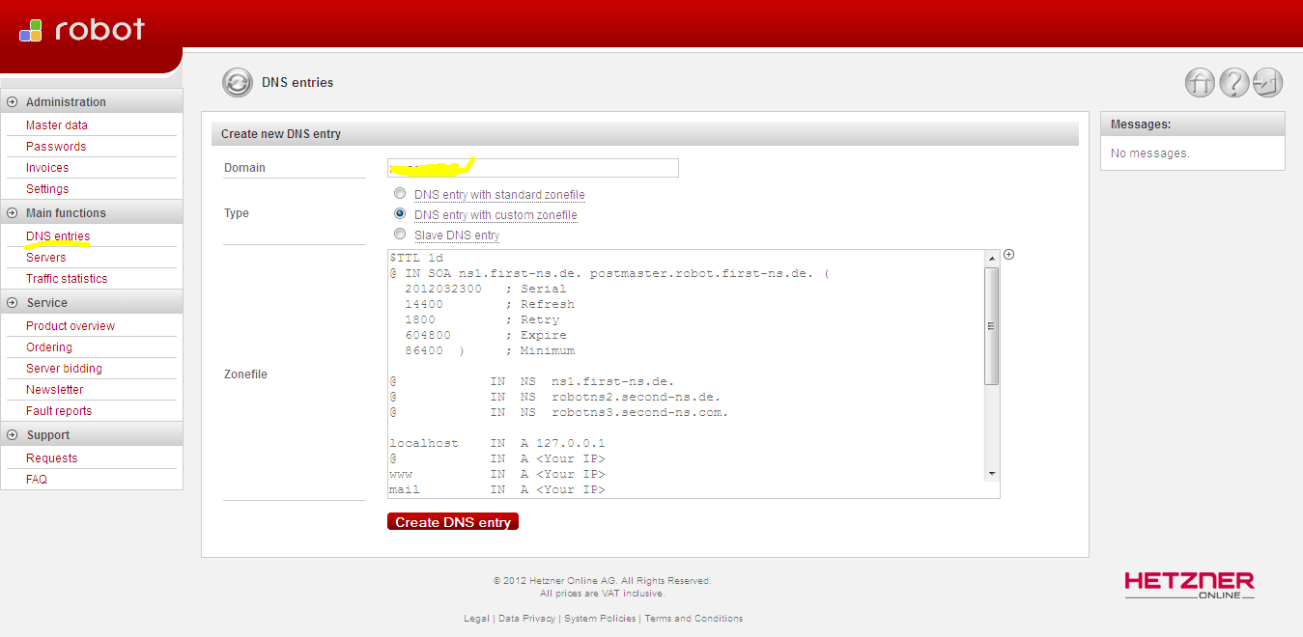Screen dimensions: 1303x637
Task: Open Server bidding in sidebar
Action: tap(64, 369)
